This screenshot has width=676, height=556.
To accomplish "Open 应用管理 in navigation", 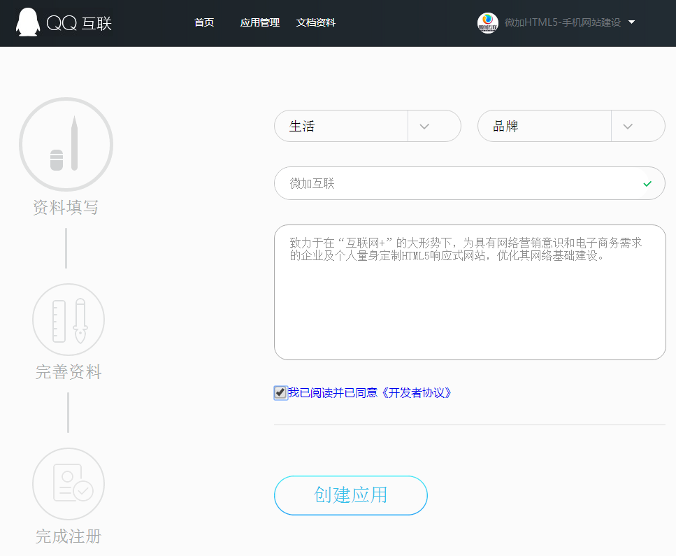I will [x=259, y=23].
